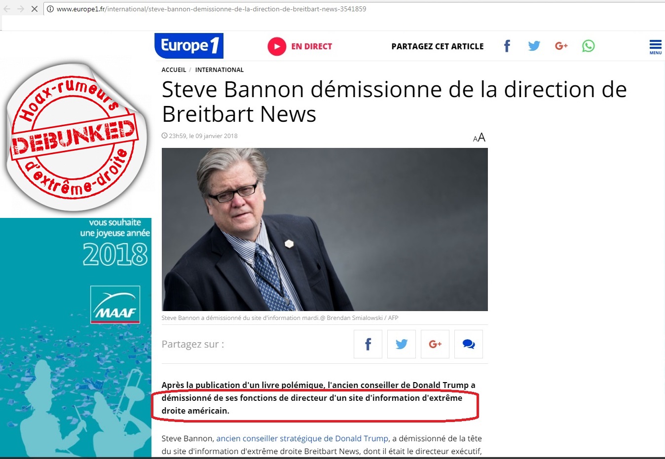Share article on Facebook in header

tap(507, 46)
